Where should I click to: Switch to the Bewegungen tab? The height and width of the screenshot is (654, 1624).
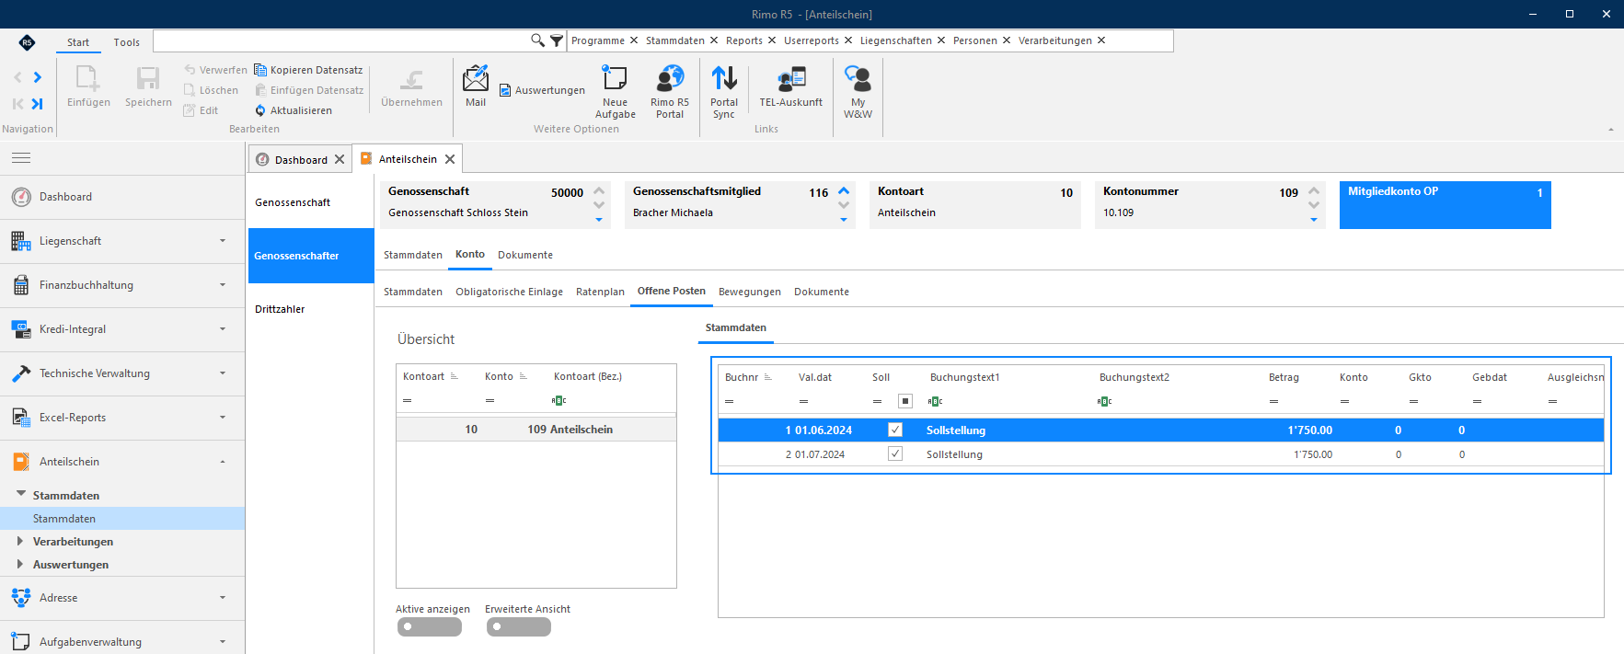point(749,292)
